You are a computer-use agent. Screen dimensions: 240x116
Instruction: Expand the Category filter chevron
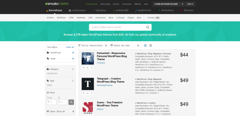click(73, 69)
